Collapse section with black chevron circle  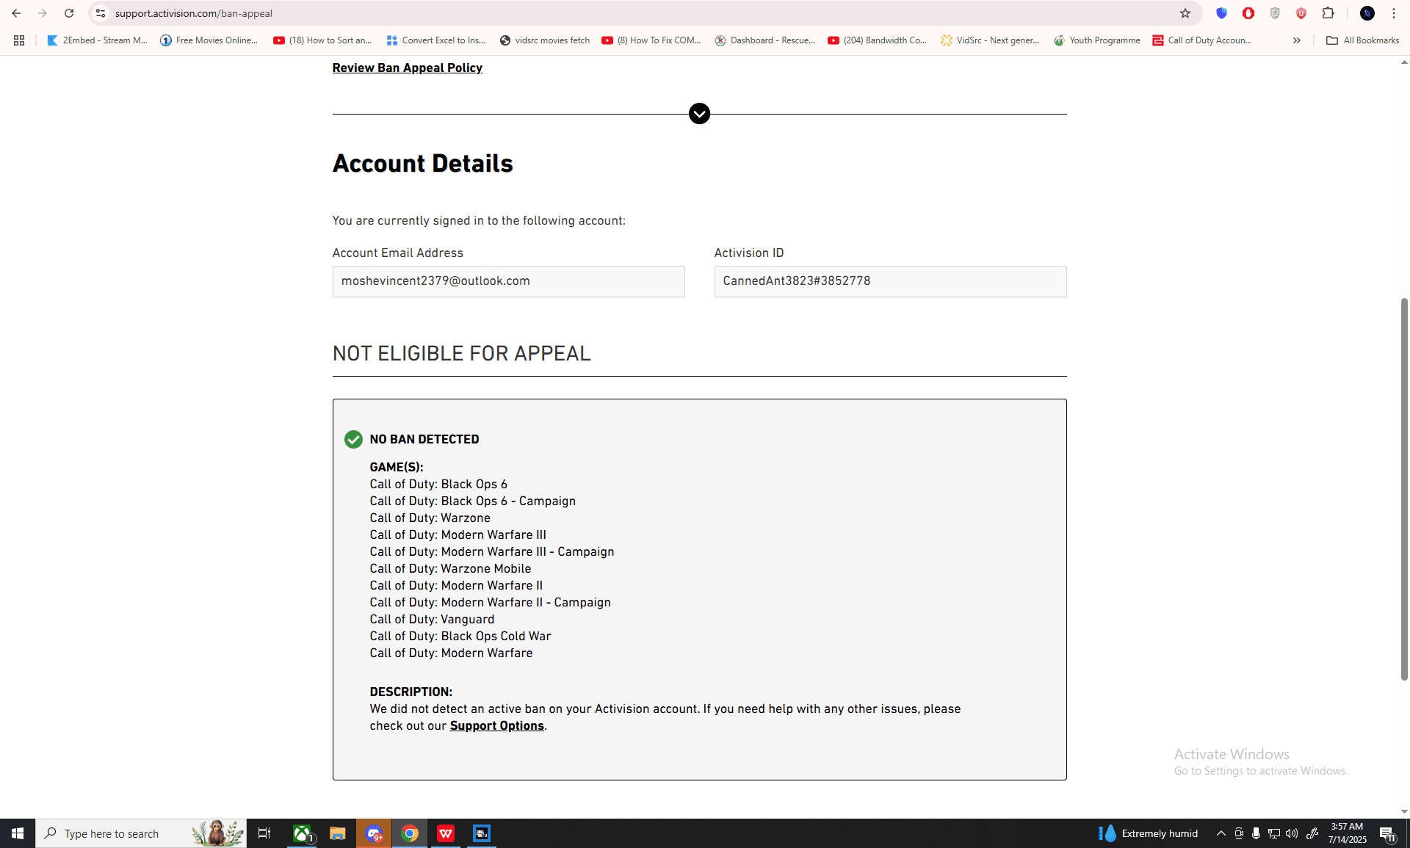699,114
